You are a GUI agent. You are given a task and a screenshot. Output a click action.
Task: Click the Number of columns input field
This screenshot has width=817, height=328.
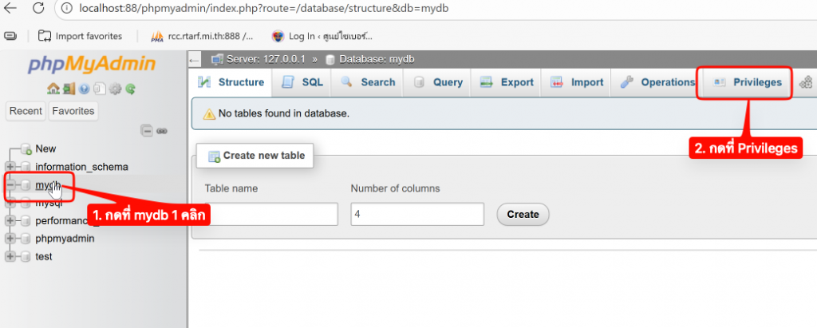[x=416, y=214]
